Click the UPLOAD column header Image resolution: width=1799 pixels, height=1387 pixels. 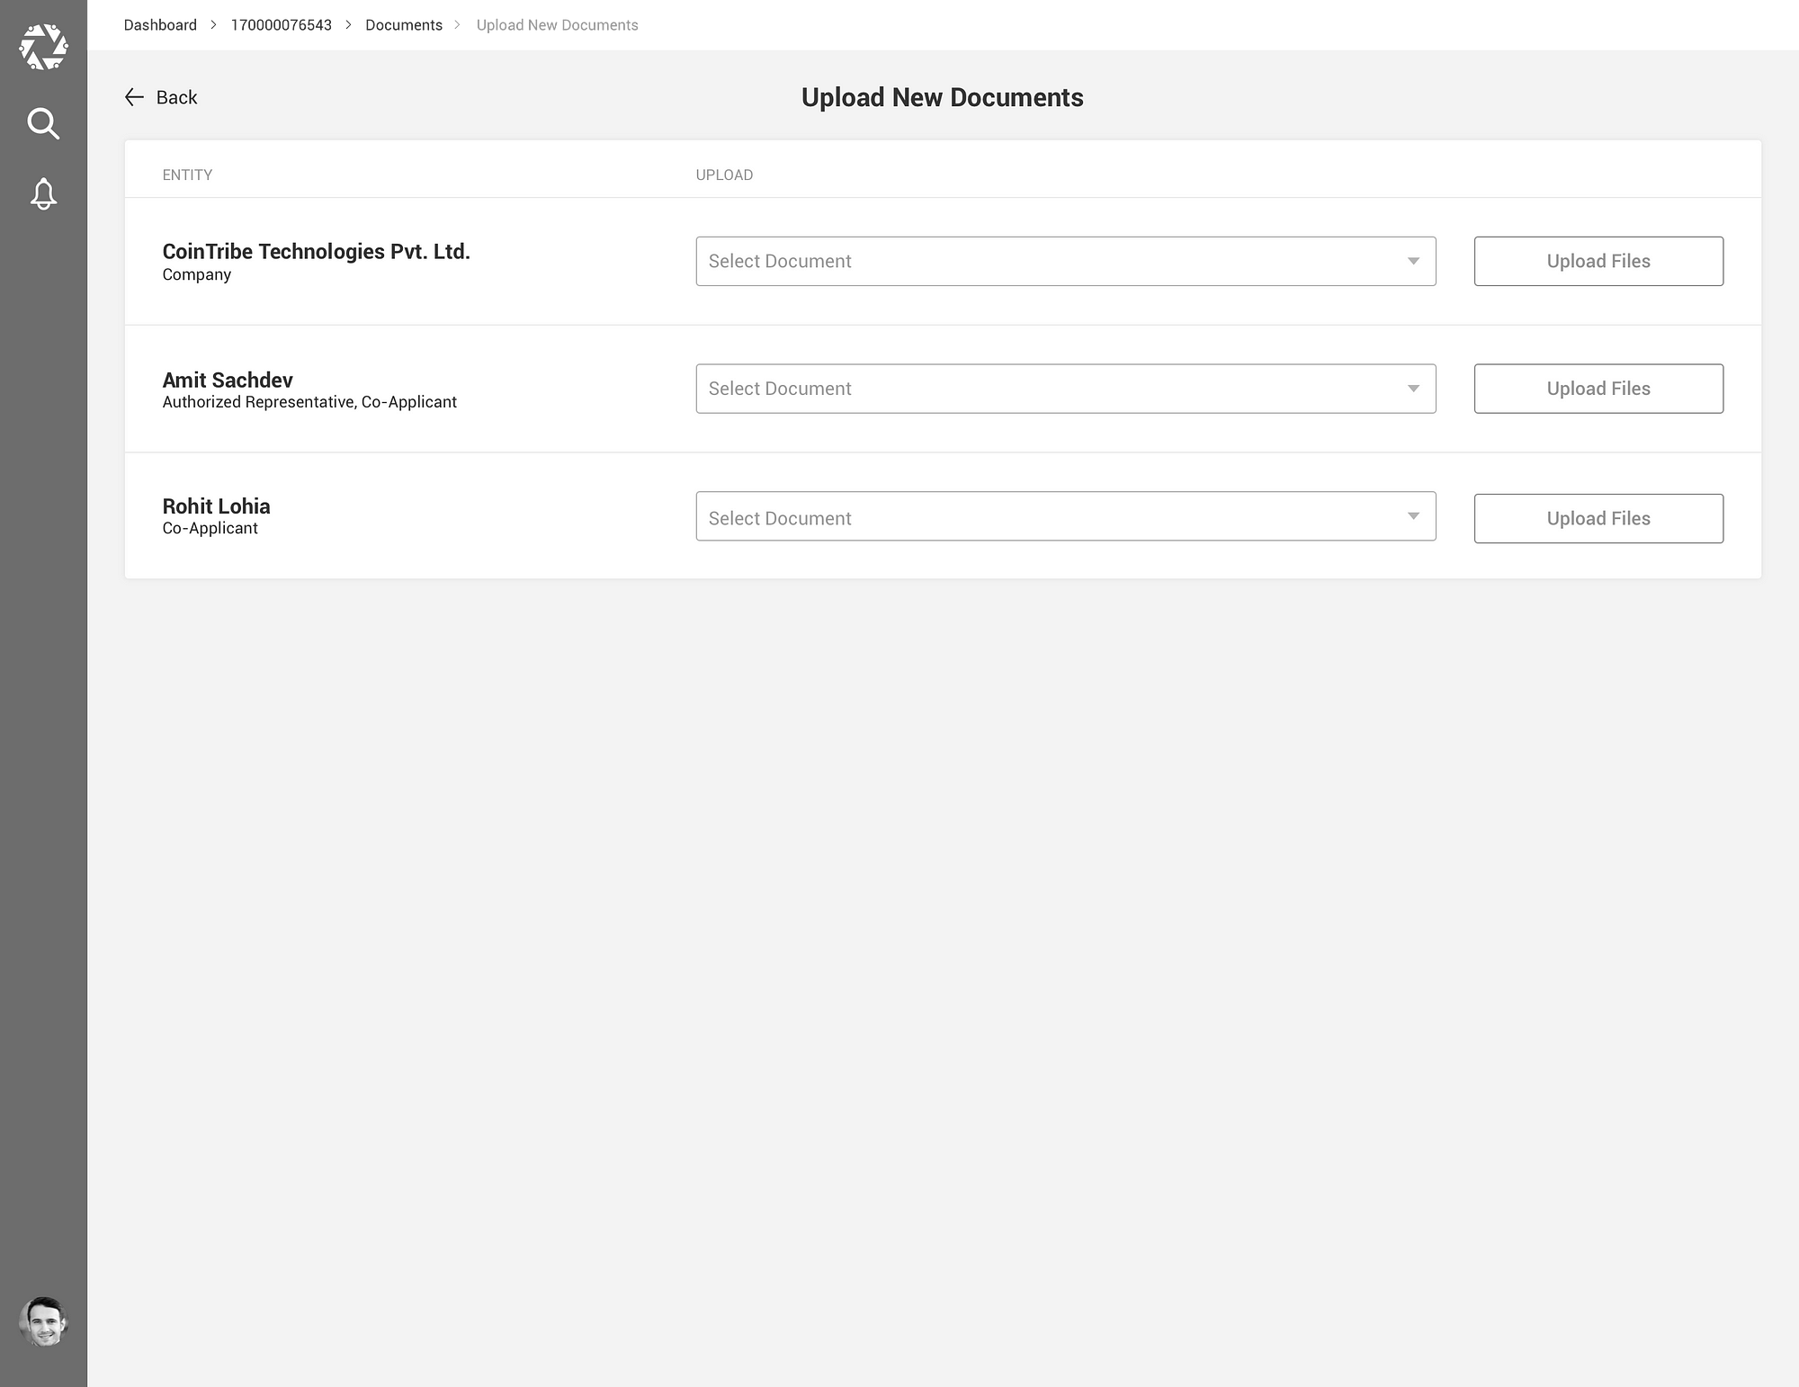724,174
